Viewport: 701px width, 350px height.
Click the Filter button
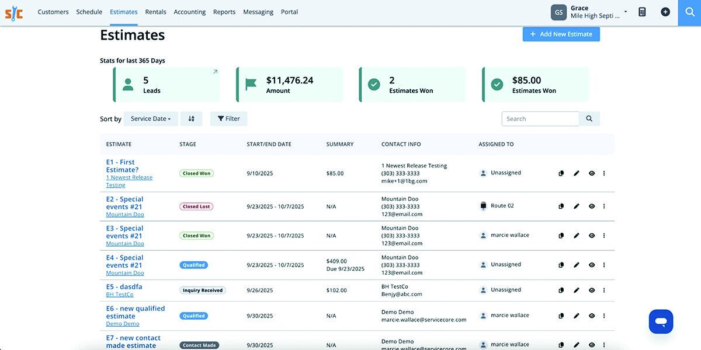pos(228,118)
